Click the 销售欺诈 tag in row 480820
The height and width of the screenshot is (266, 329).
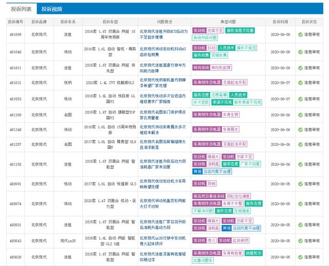(253, 253)
